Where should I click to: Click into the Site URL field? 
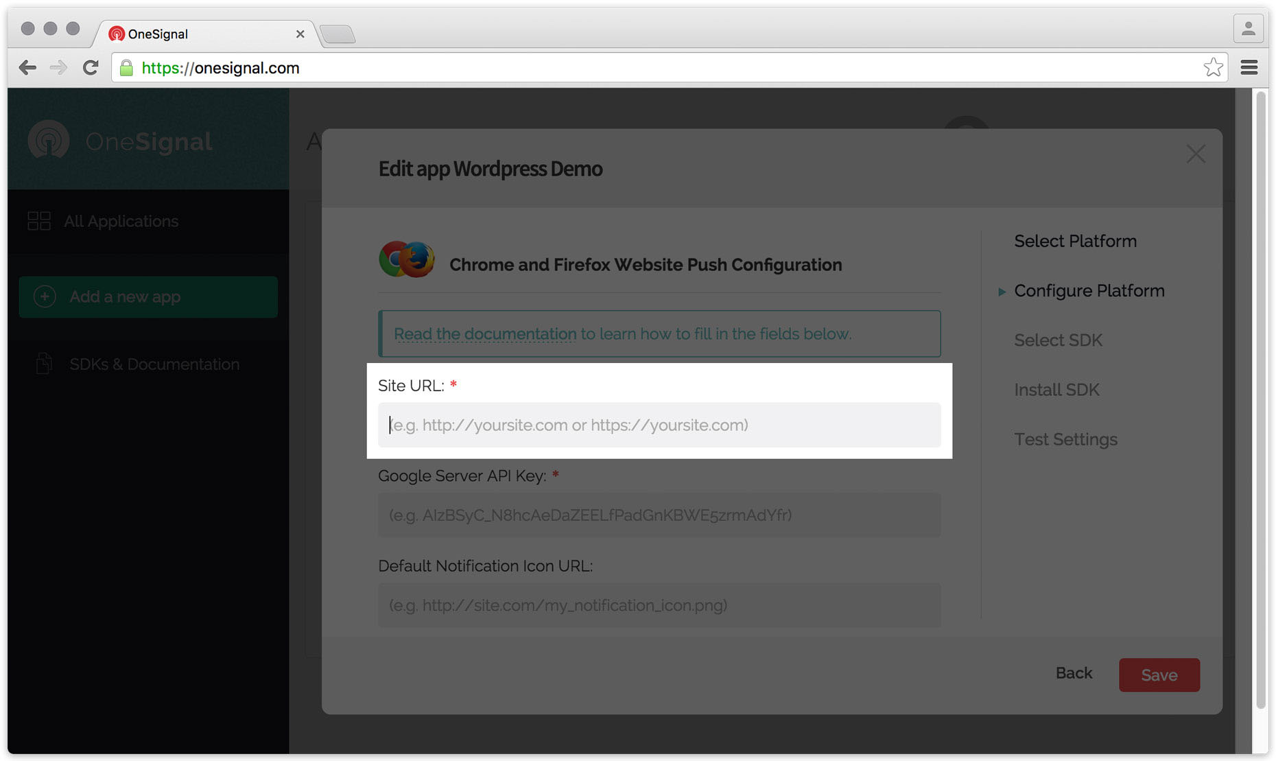(x=659, y=425)
